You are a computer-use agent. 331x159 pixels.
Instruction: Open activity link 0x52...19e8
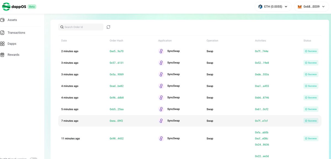(x=262, y=63)
